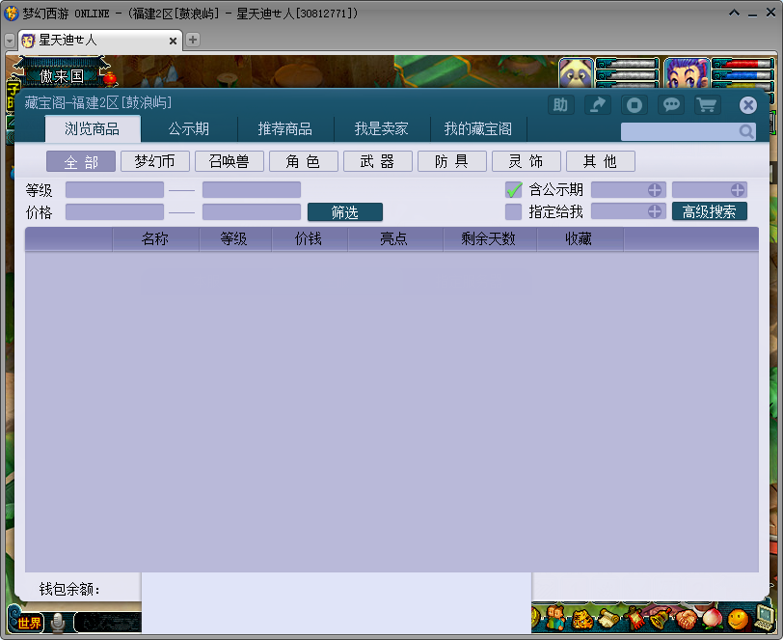The width and height of the screenshot is (783, 640).
Task: Click the plus icon in the second 含公示期 field
Action: [x=737, y=190]
